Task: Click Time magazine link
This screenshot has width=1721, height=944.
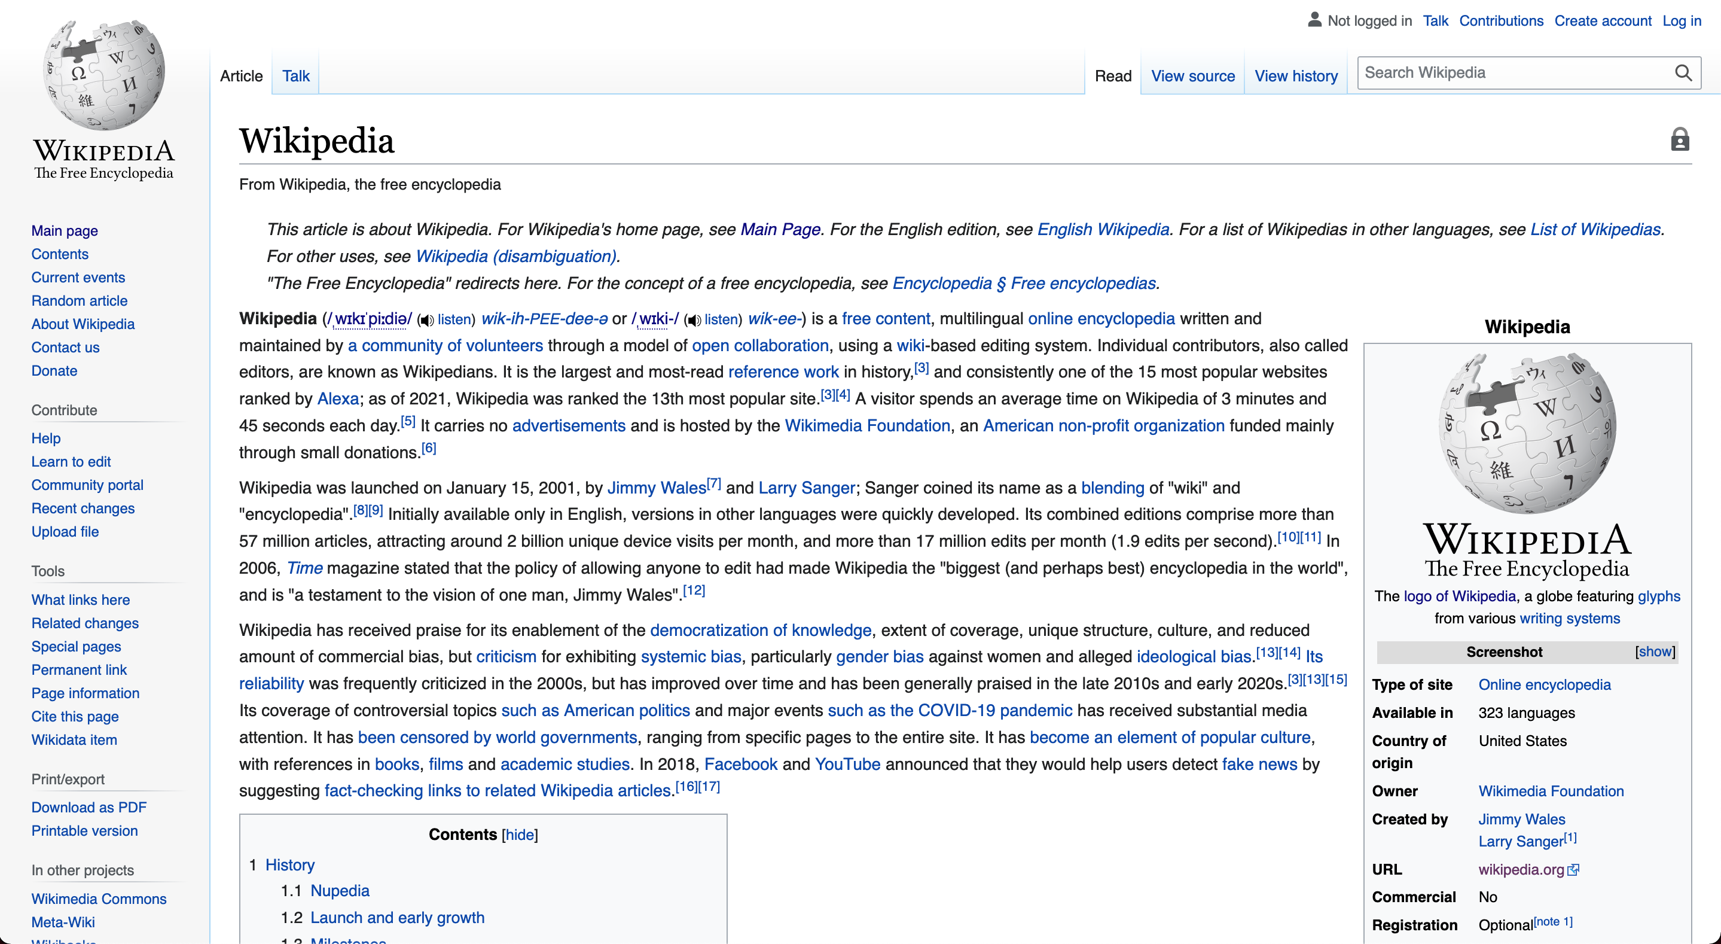Action: [304, 568]
